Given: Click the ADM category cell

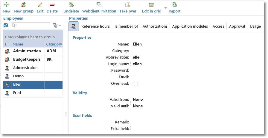Looking at the screenshot, I should pos(54,51).
